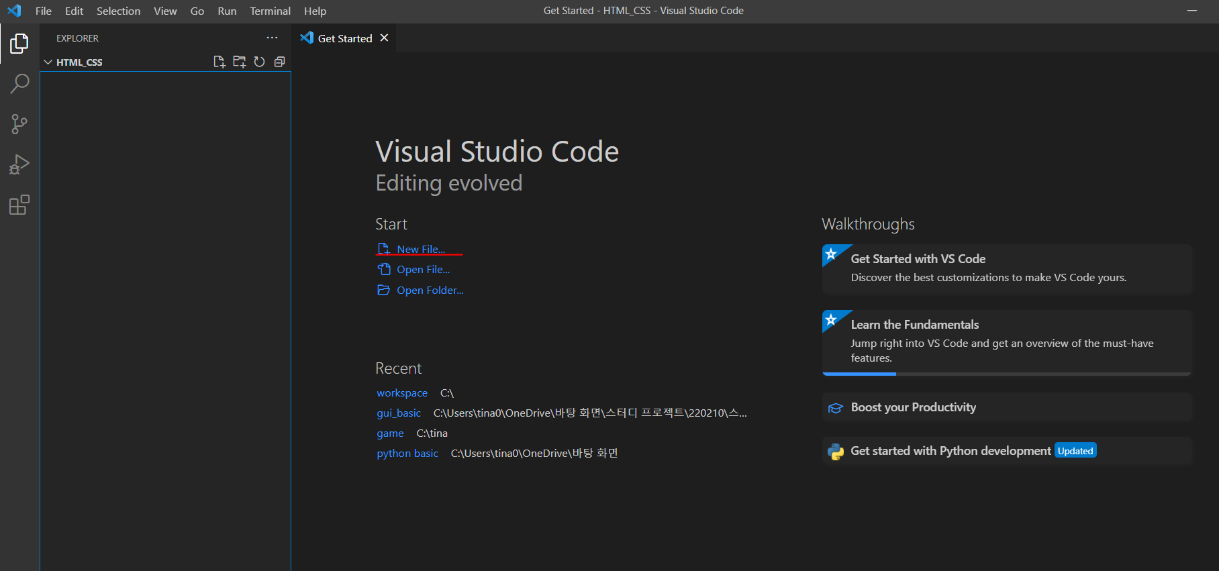
Task: Open Get started with Python development walkthrough
Action: click(1007, 451)
